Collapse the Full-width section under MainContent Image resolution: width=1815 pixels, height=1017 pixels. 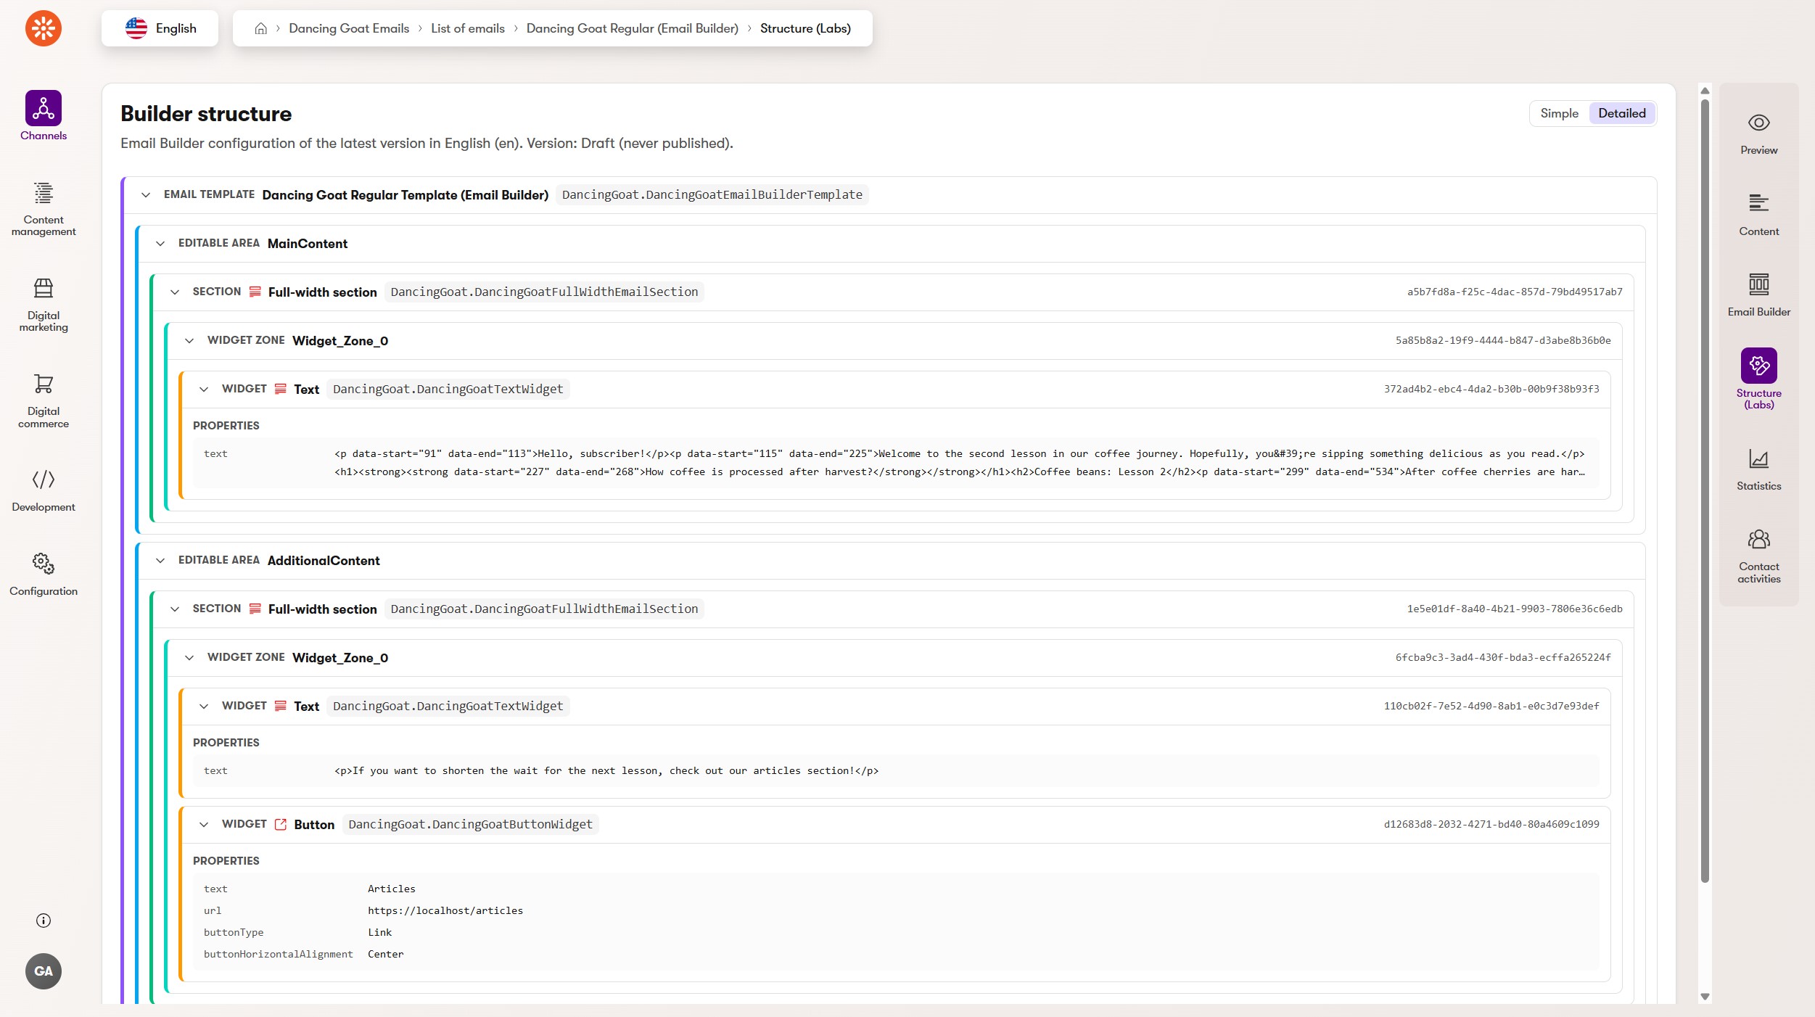click(x=175, y=292)
